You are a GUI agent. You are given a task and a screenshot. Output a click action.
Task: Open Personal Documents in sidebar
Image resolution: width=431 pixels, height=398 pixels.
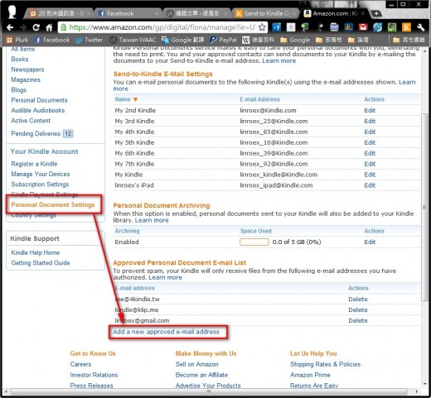coord(39,100)
